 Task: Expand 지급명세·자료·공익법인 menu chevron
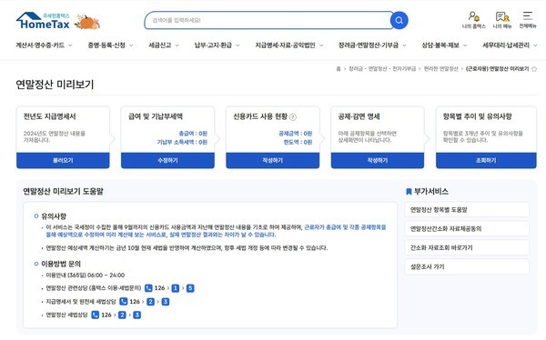pyautogui.click(x=321, y=45)
